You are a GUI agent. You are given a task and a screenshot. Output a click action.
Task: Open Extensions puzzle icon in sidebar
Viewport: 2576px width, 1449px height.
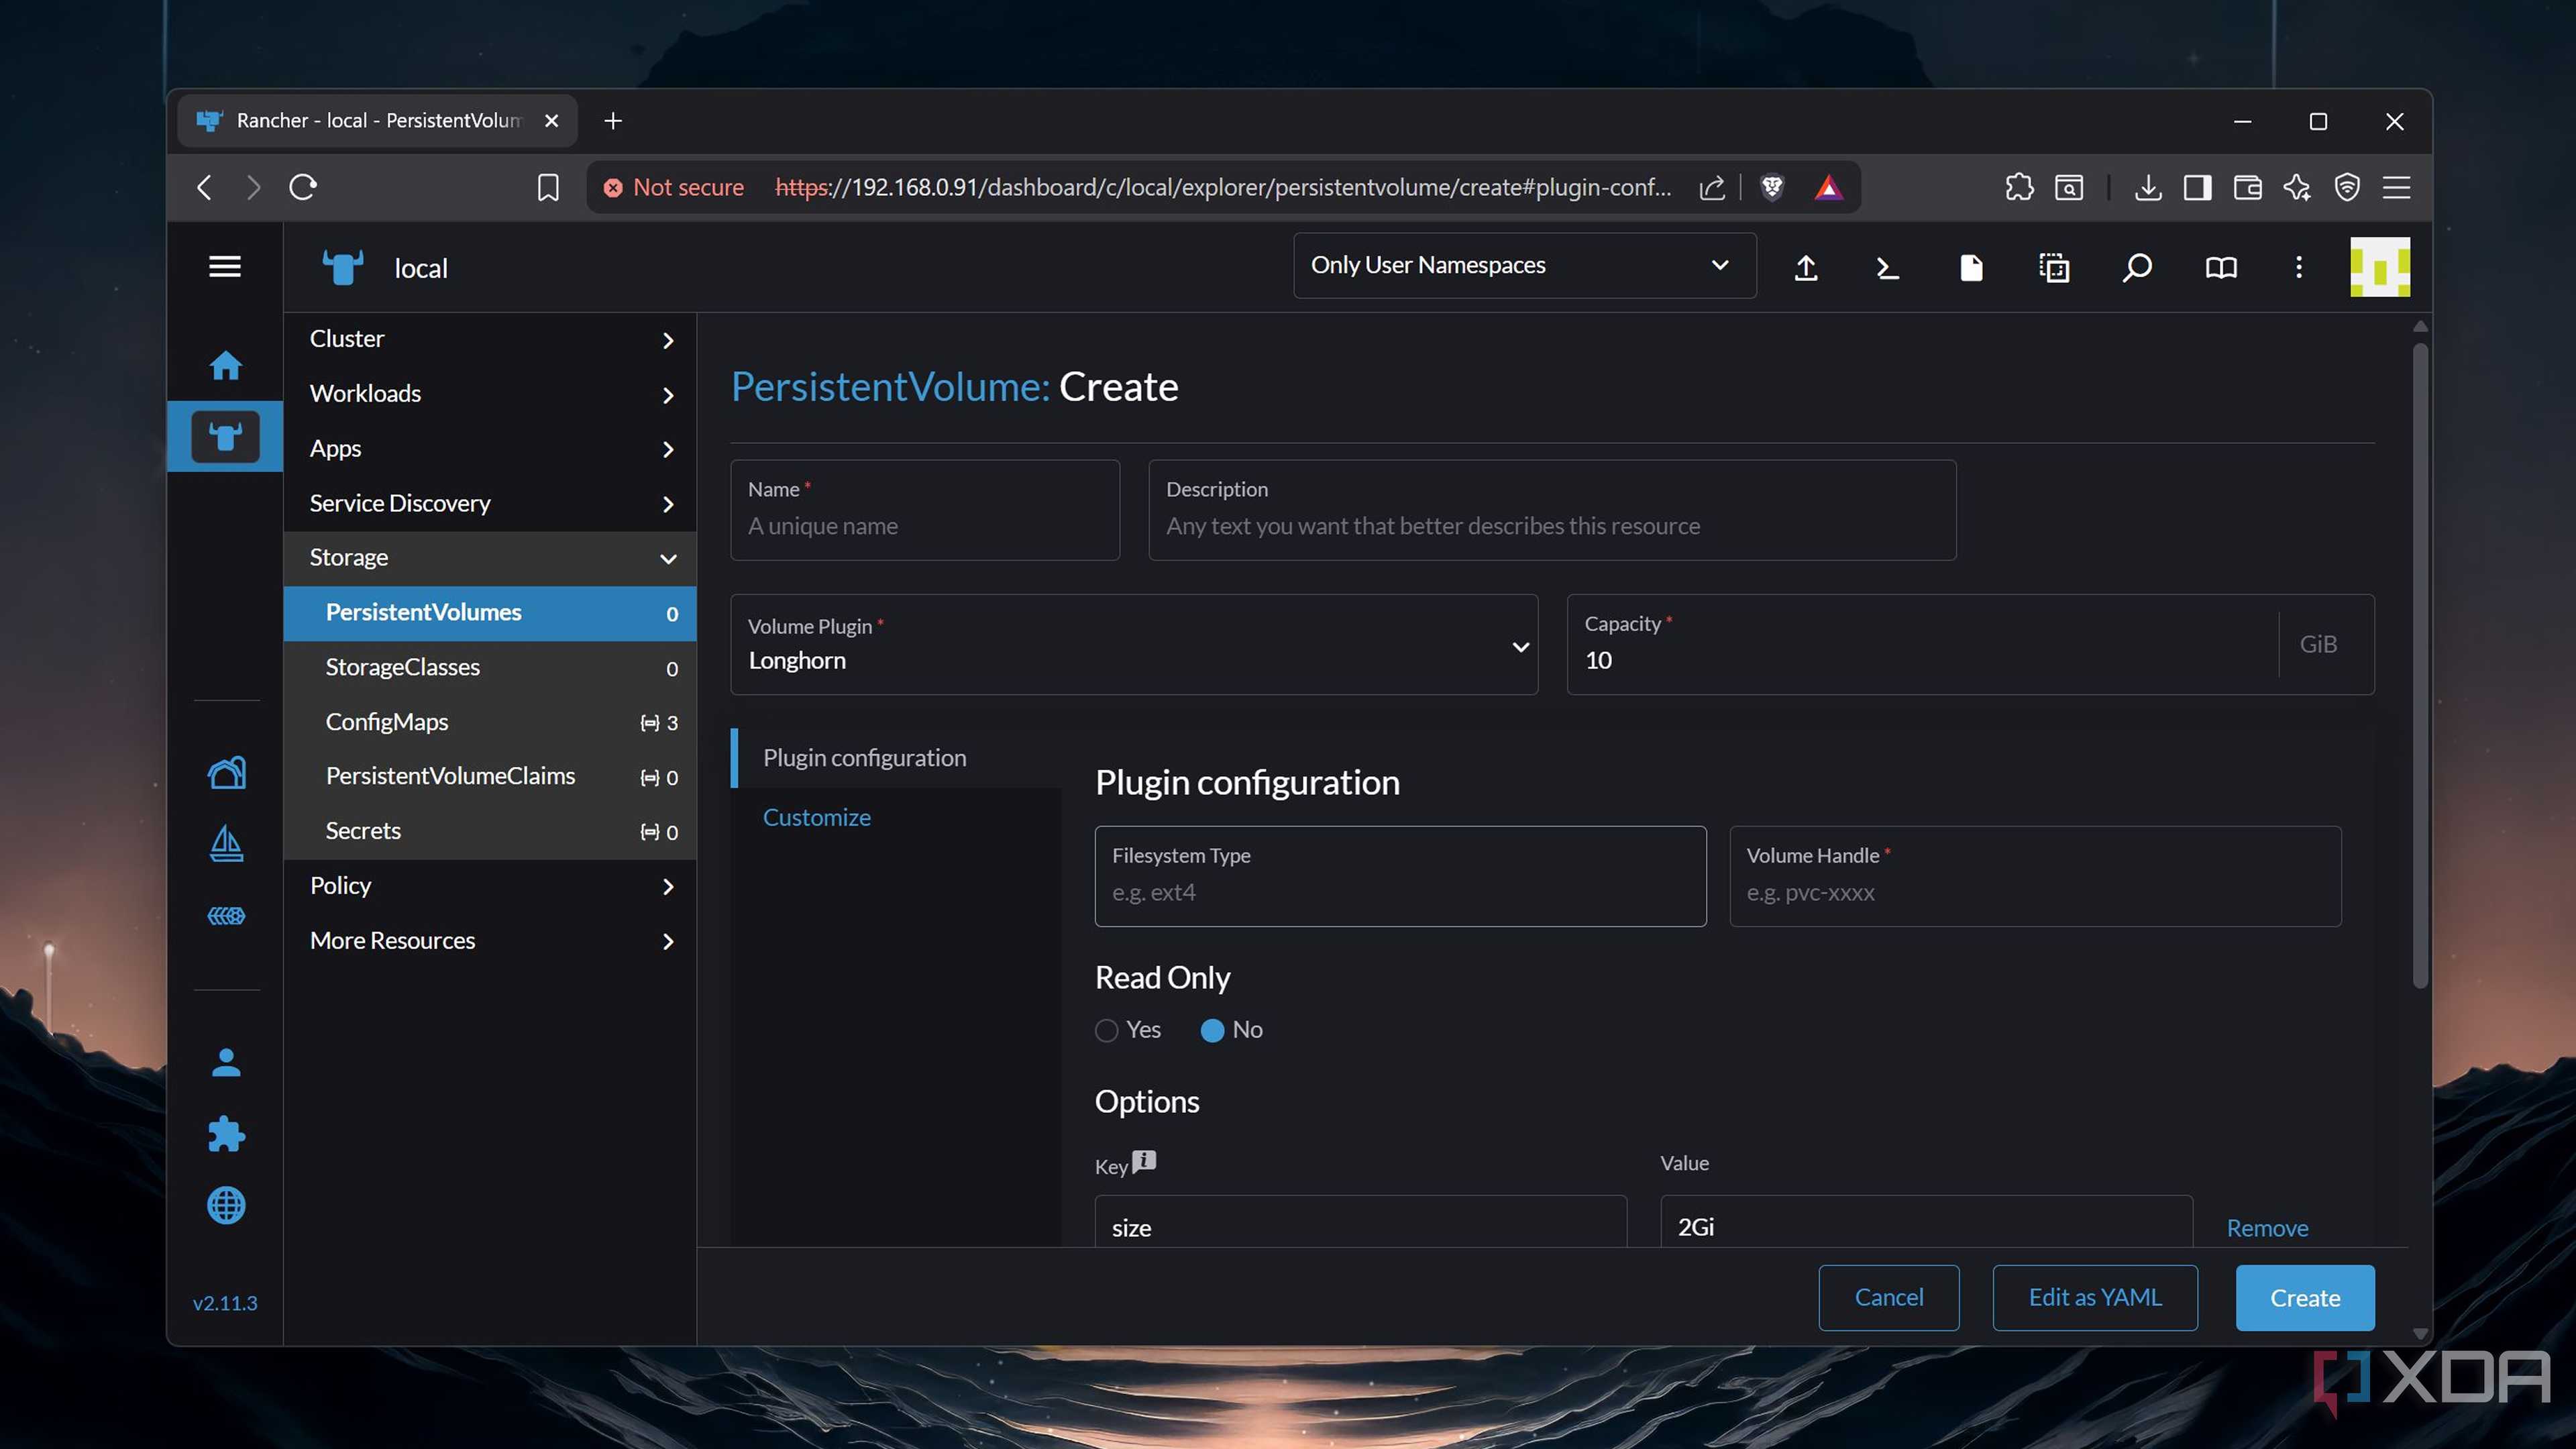226,1134
